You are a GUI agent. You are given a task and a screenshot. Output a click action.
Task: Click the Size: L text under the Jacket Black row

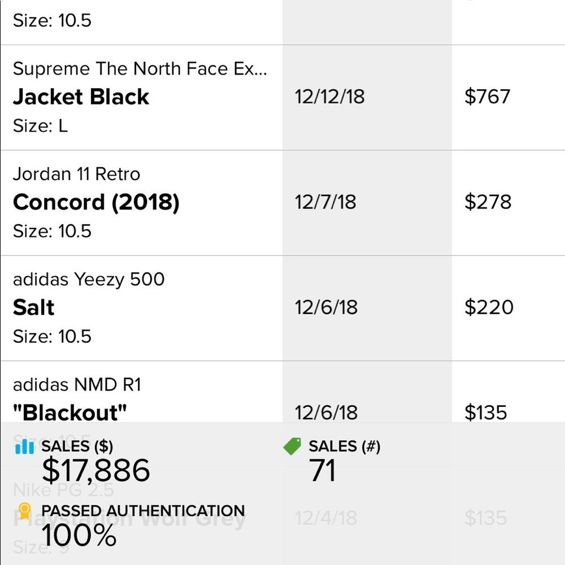click(40, 125)
